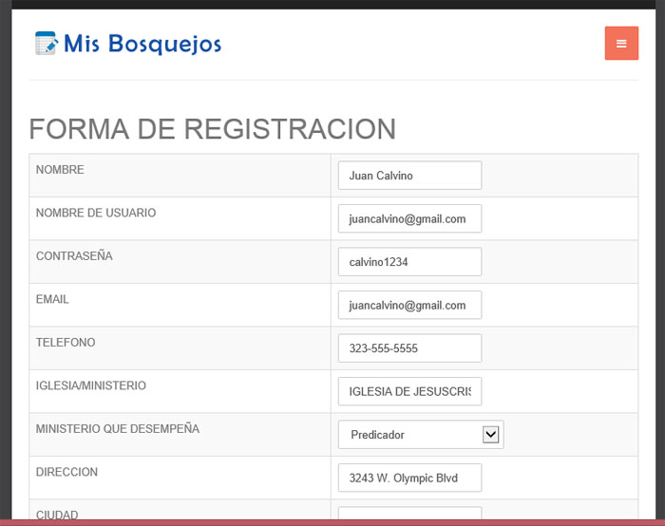This screenshot has width=665, height=526.
Task: Click the "CONTRASEÑA" label text
Action: click(x=72, y=256)
